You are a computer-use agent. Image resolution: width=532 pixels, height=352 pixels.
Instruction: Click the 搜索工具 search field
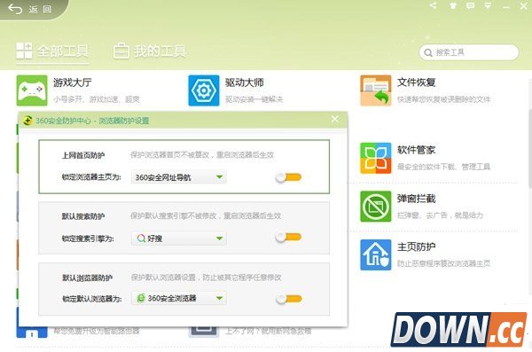[x=469, y=52]
